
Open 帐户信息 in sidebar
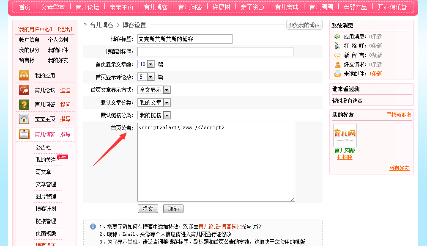(30, 40)
